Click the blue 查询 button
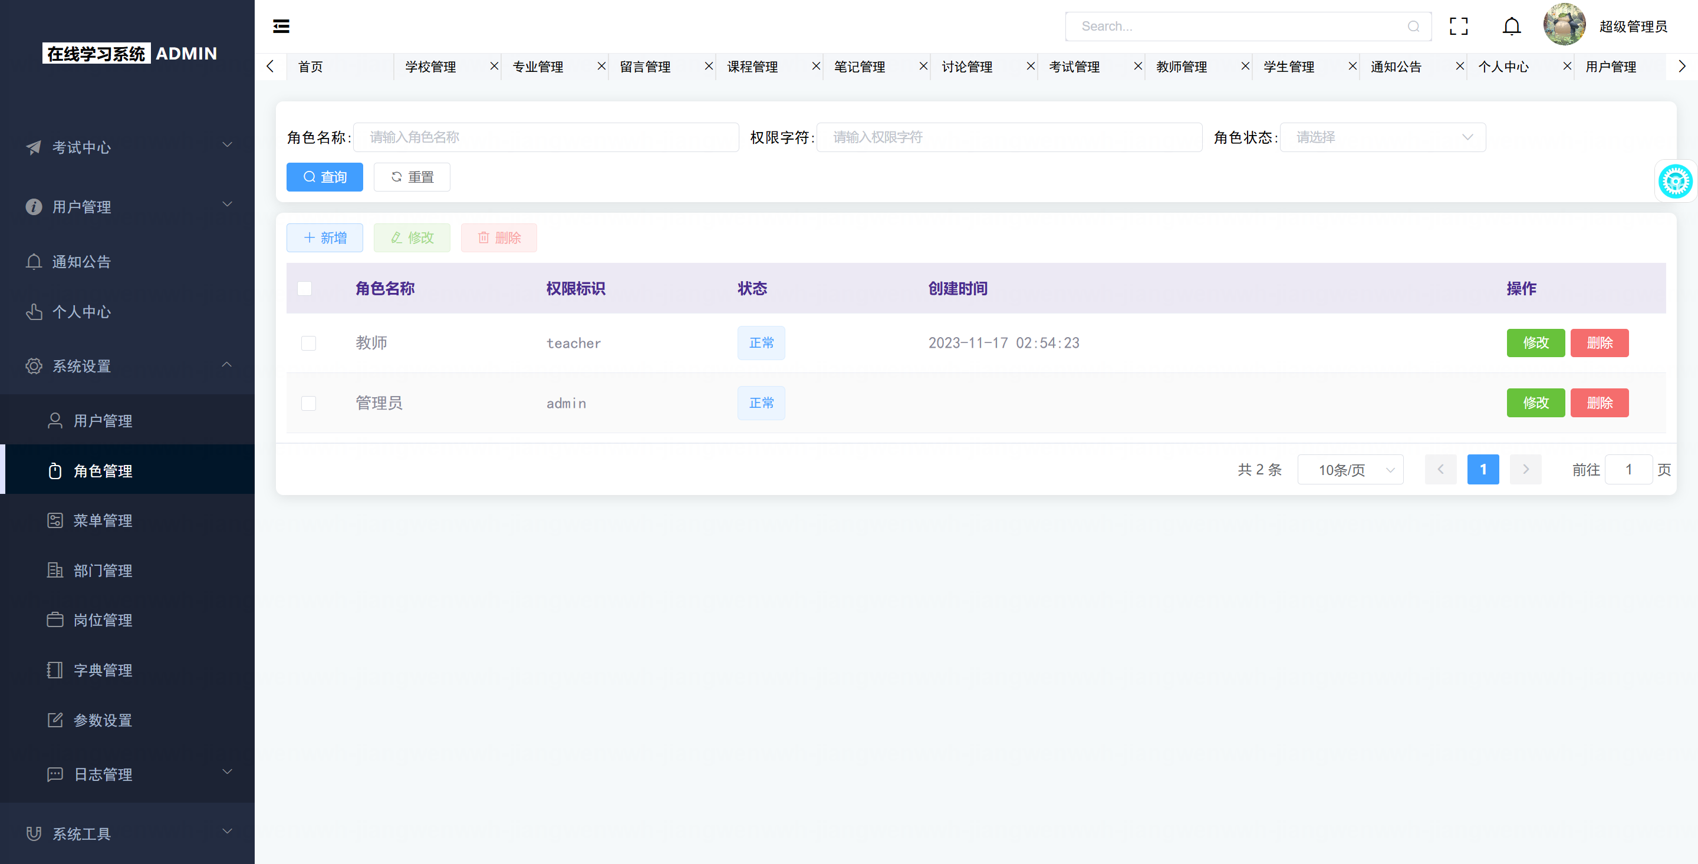 [x=324, y=177]
